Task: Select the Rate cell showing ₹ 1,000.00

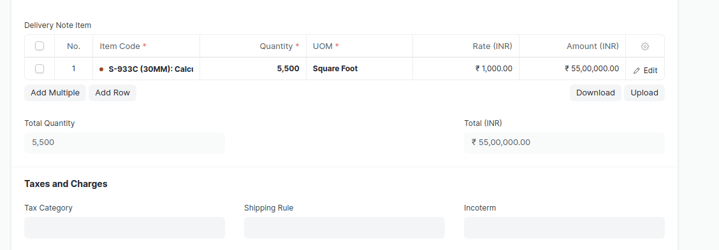Action: point(466,69)
